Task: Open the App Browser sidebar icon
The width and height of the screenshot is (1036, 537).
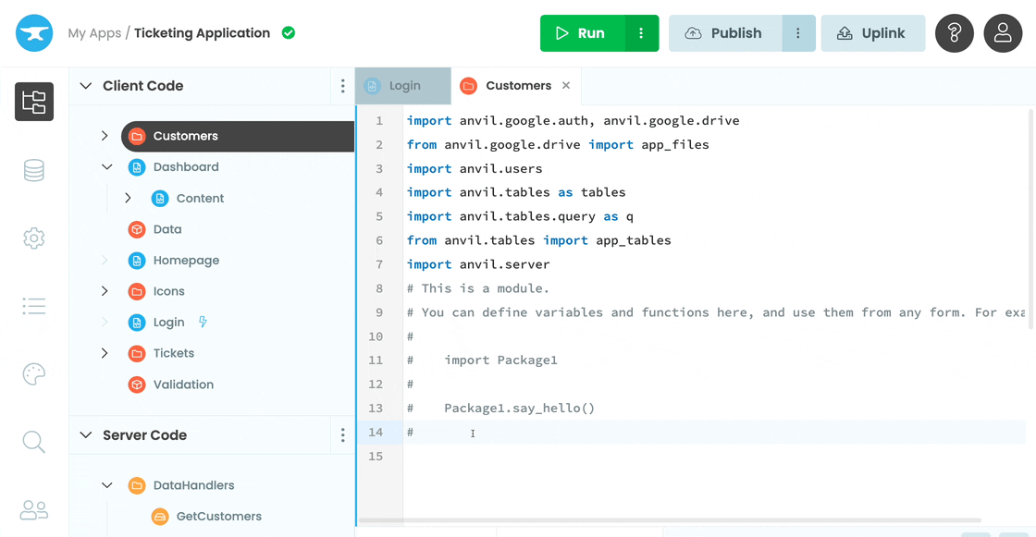Action: (x=34, y=102)
